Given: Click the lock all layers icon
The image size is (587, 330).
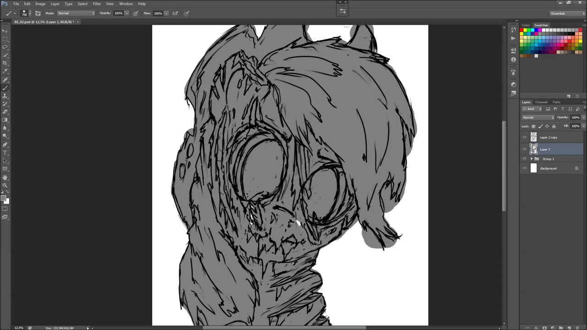Looking at the screenshot, I should pos(554,126).
